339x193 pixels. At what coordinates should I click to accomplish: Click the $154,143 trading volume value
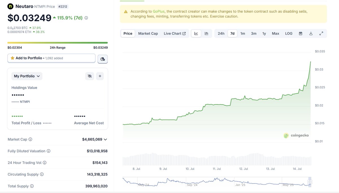point(100,163)
